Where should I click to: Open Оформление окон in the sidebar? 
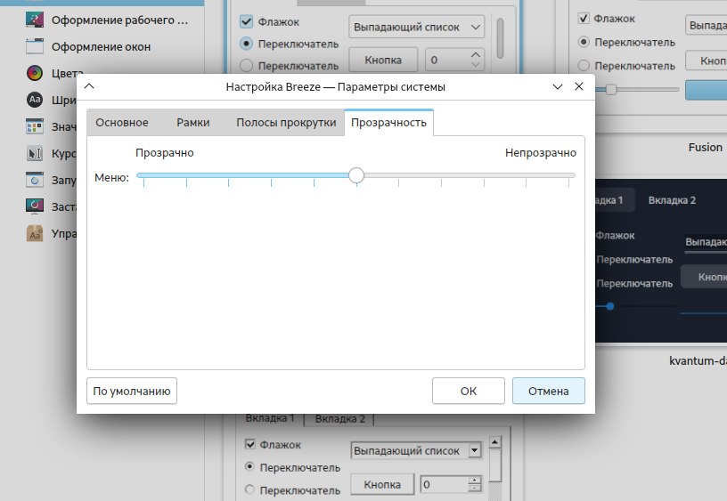pos(101,47)
